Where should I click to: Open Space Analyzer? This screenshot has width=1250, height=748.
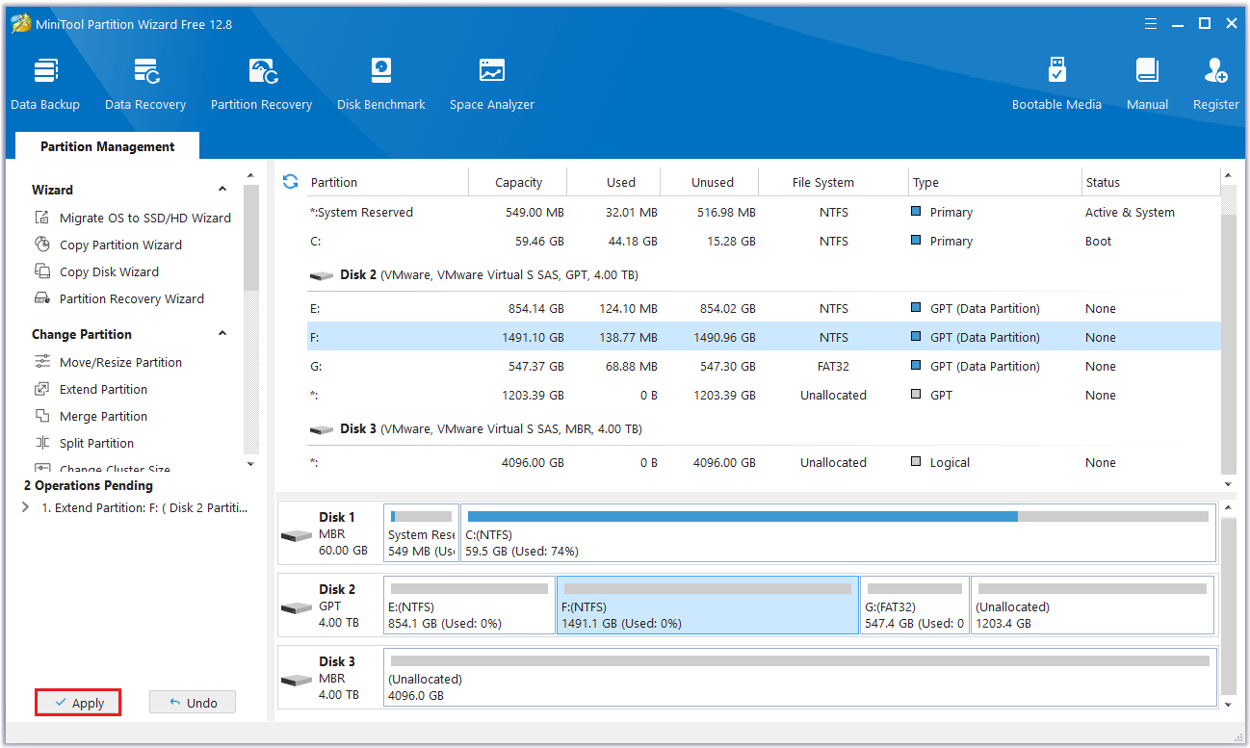(x=492, y=85)
